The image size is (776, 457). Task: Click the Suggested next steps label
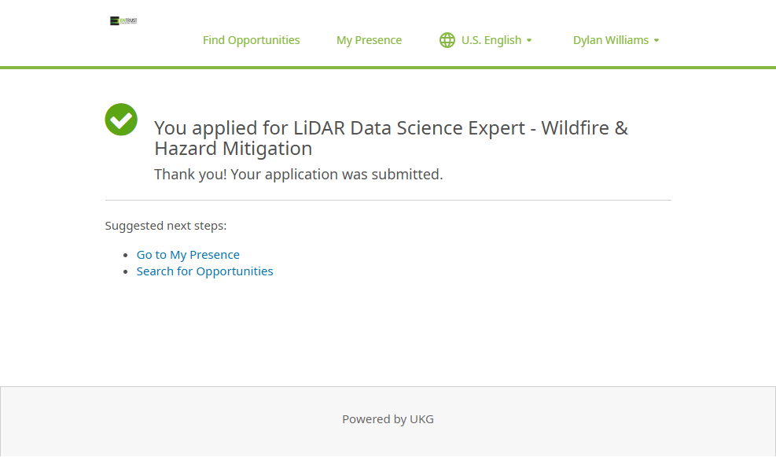pos(166,226)
